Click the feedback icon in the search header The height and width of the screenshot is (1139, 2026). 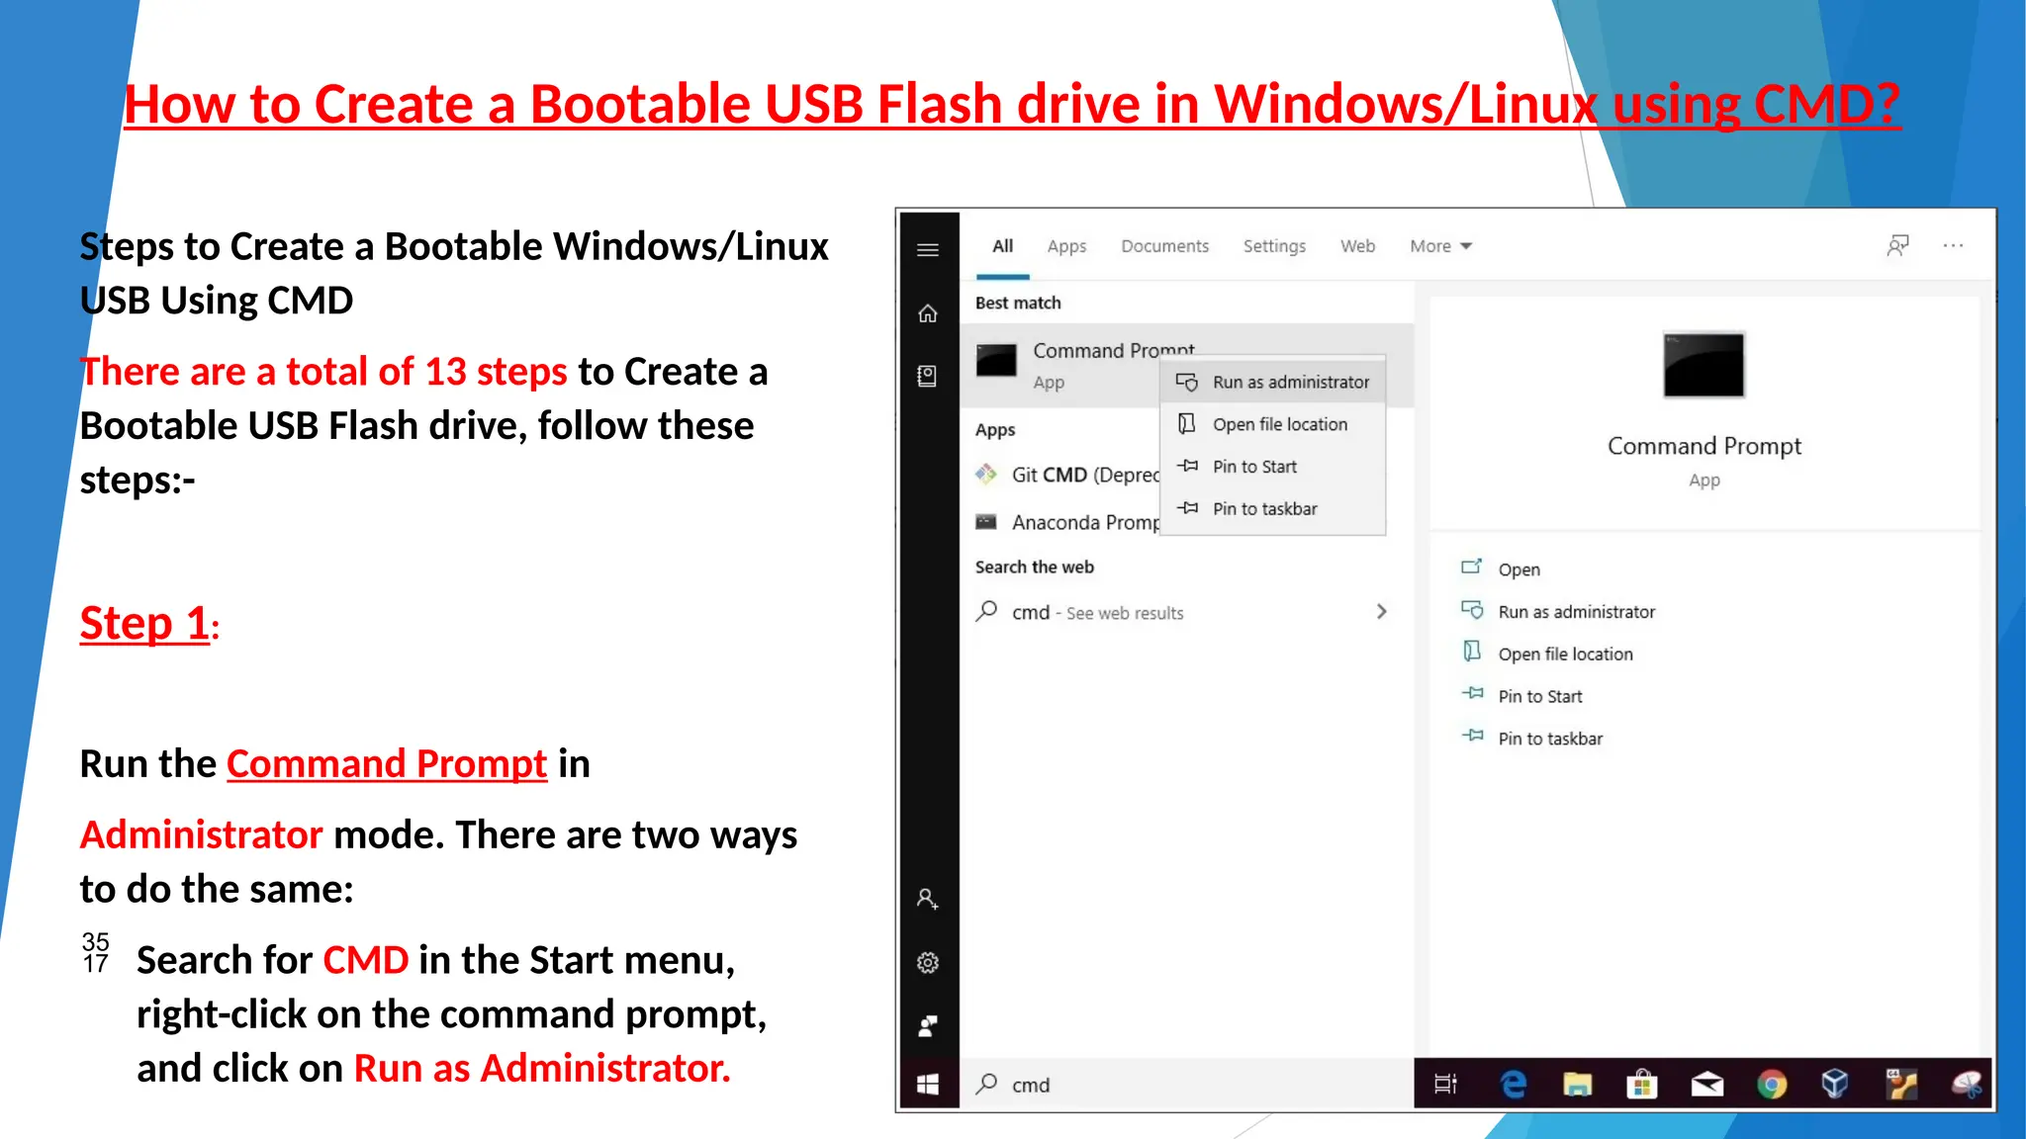pyautogui.click(x=1896, y=245)
